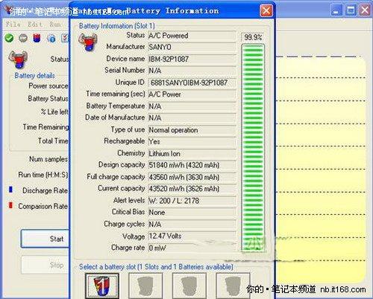Viewport: 373px width, 299px height.
Task: Click the Battery details group label
Action: 34,75
